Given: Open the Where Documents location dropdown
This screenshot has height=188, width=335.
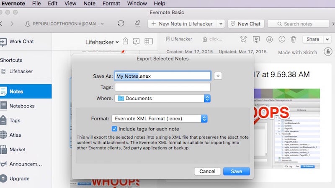Looking at the screenshot, I should [162, 98].
